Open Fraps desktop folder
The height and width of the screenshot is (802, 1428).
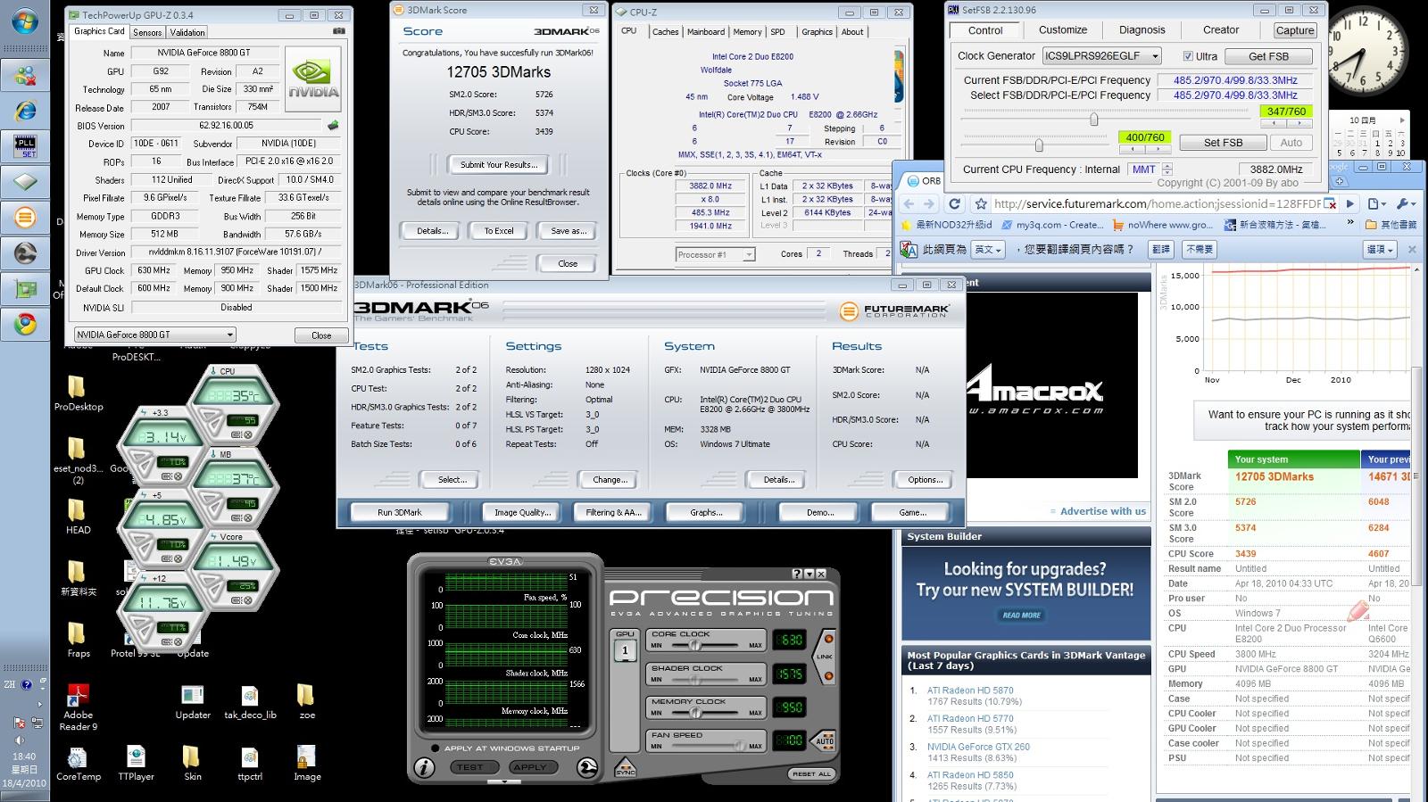(x=78, y=641)
